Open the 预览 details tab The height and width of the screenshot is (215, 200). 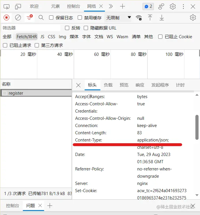pyautogui.click(x=124, y=85)
